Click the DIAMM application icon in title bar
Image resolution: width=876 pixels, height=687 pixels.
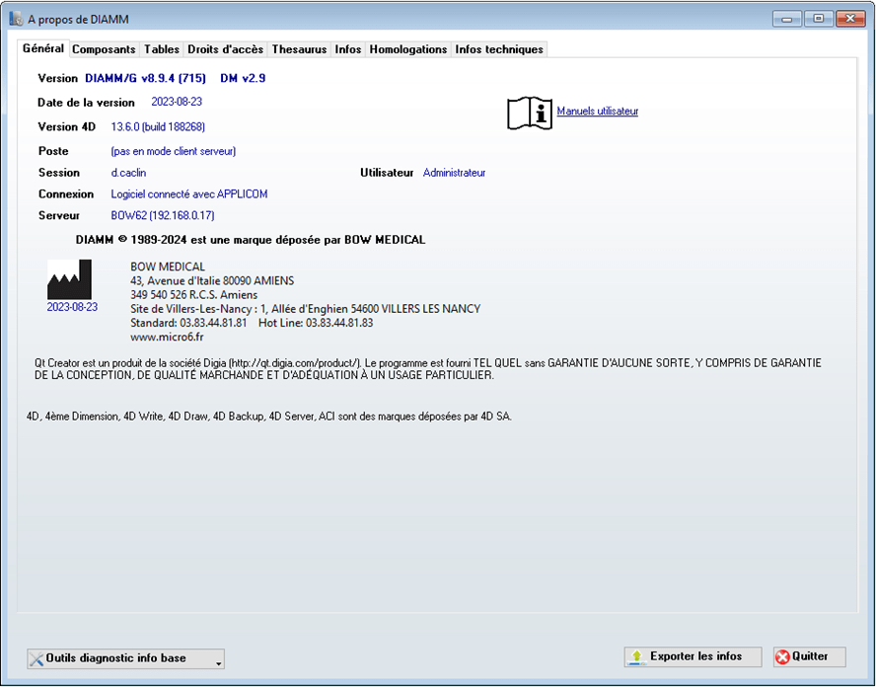click(16, 19)
